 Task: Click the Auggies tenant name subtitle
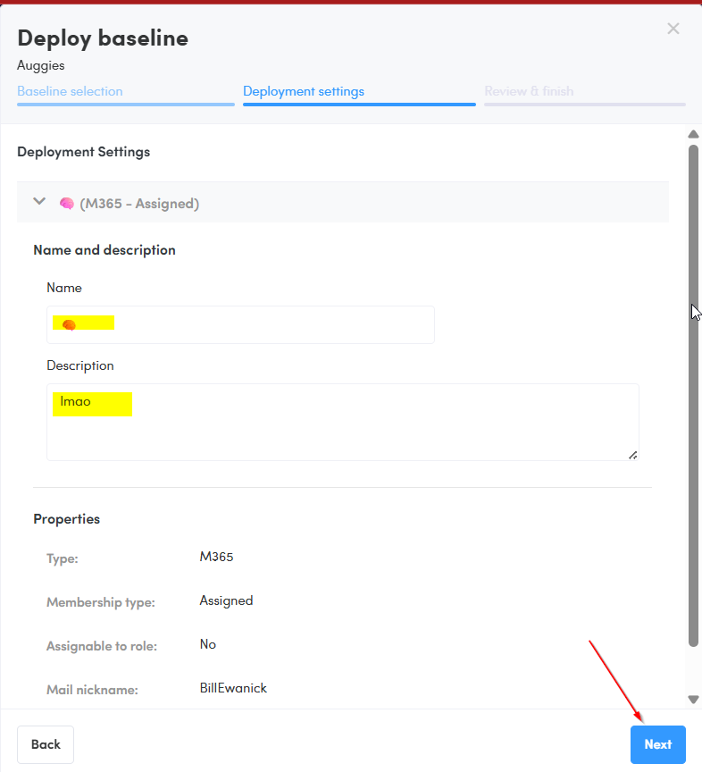pyautogui.click(x=41, y=65)
